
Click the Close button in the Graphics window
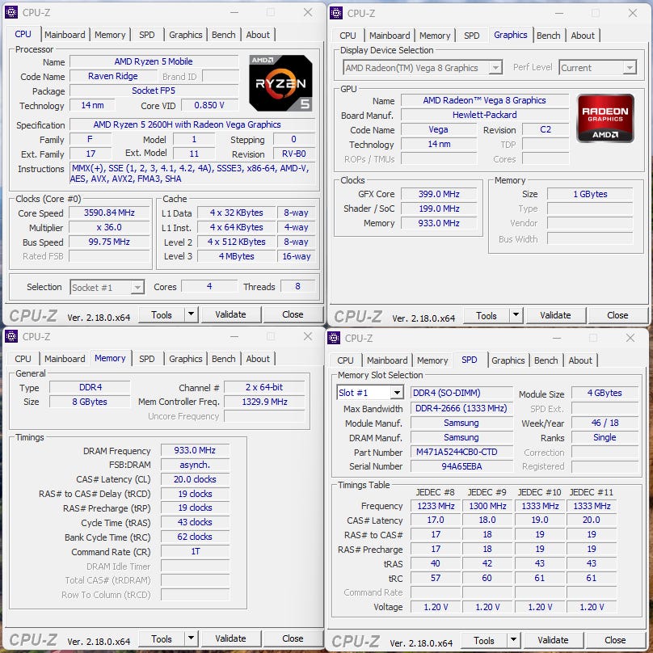click(617, 315)
